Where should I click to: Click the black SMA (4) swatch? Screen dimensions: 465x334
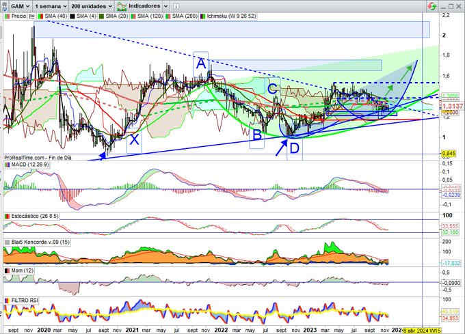point(72,16)
